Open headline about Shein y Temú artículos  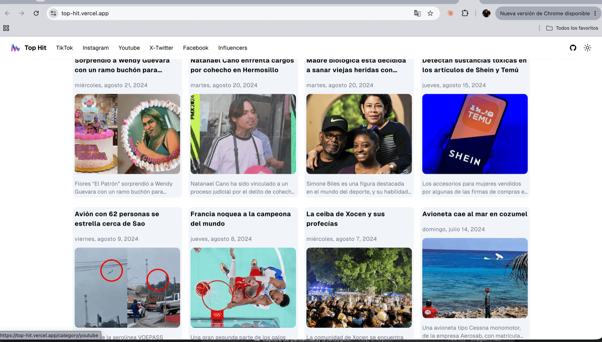[x=474, y=65]
